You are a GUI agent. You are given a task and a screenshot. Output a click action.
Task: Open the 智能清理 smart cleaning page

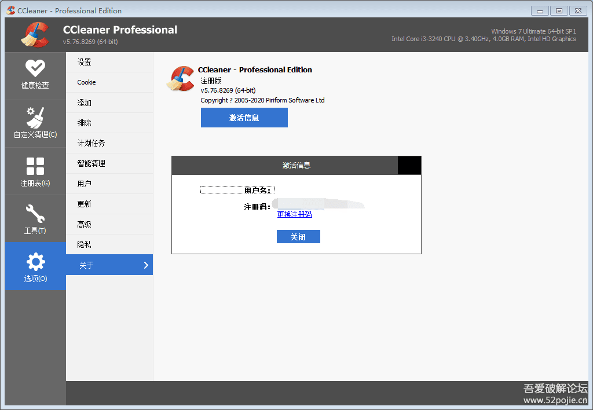click(x=109, y=163)
